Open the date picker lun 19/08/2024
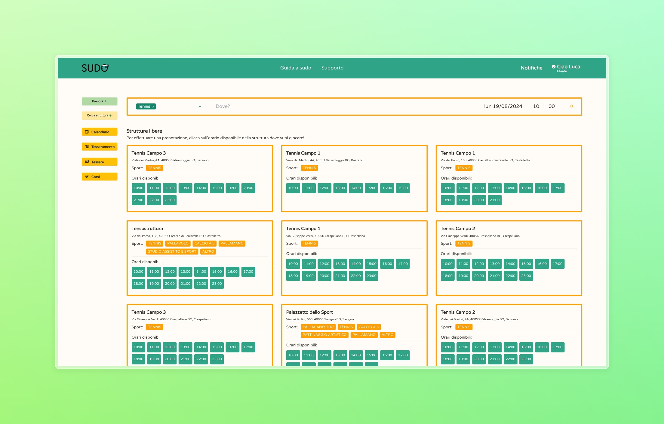 pyautogui.click(x=503, y=106)
